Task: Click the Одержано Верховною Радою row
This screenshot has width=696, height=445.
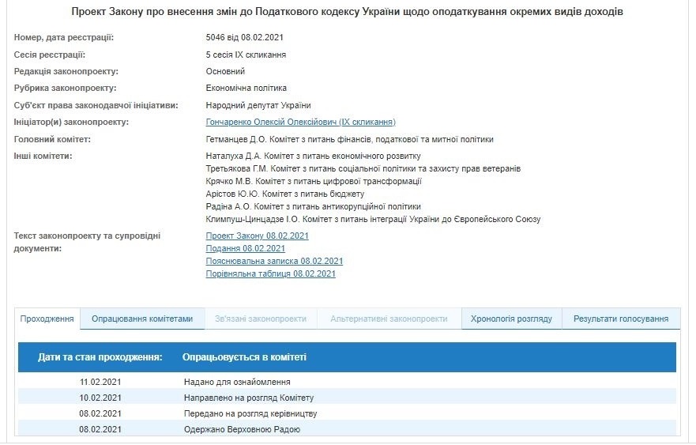Action: pos(347,429)
